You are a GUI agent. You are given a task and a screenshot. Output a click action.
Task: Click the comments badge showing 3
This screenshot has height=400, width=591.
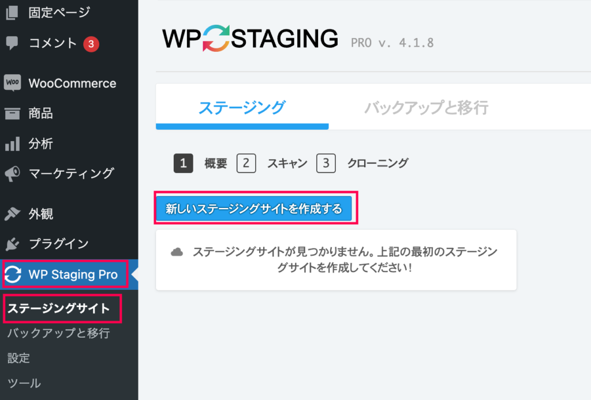pyautogui.click(x=91, y=44)
